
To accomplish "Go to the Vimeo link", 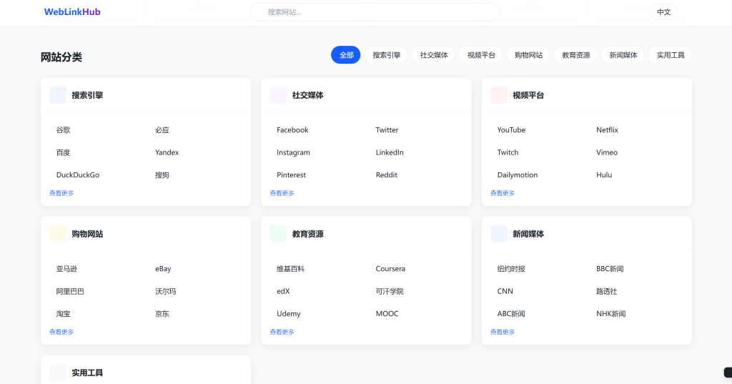I will pos(607,152).
